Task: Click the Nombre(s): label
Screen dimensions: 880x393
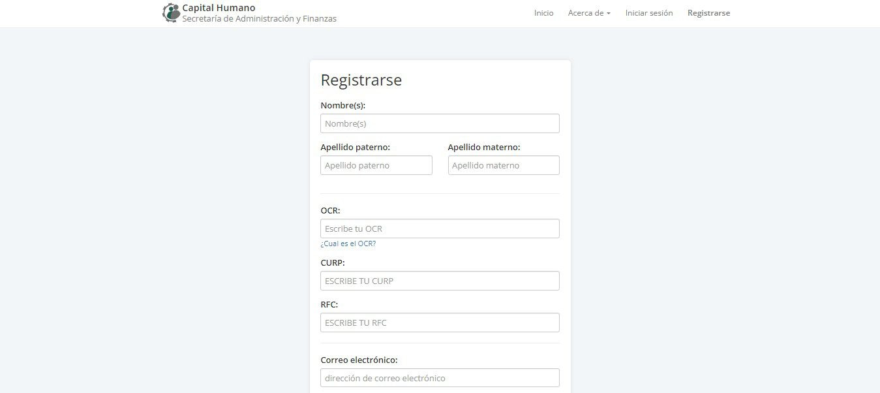Action: 343,106
